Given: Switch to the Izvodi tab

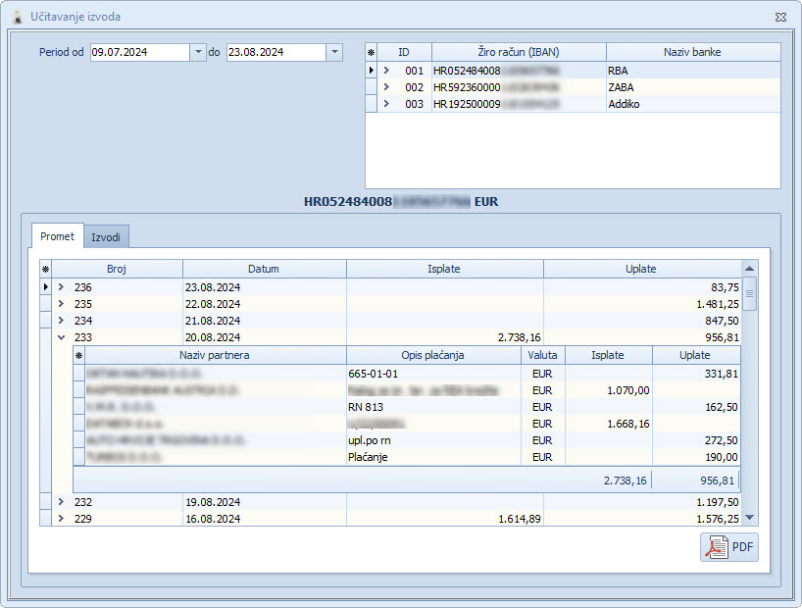Looking at the screenshot, I should tap(106, 236).
